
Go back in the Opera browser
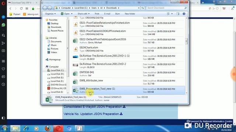click(x=10, y=8)
